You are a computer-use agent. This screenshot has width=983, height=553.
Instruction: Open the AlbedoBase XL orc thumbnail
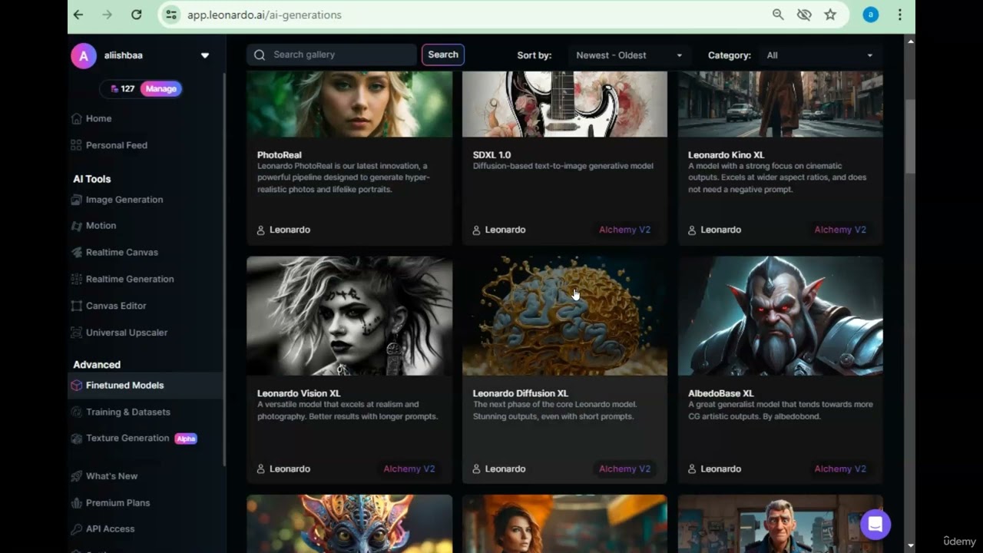coord(780,316)
